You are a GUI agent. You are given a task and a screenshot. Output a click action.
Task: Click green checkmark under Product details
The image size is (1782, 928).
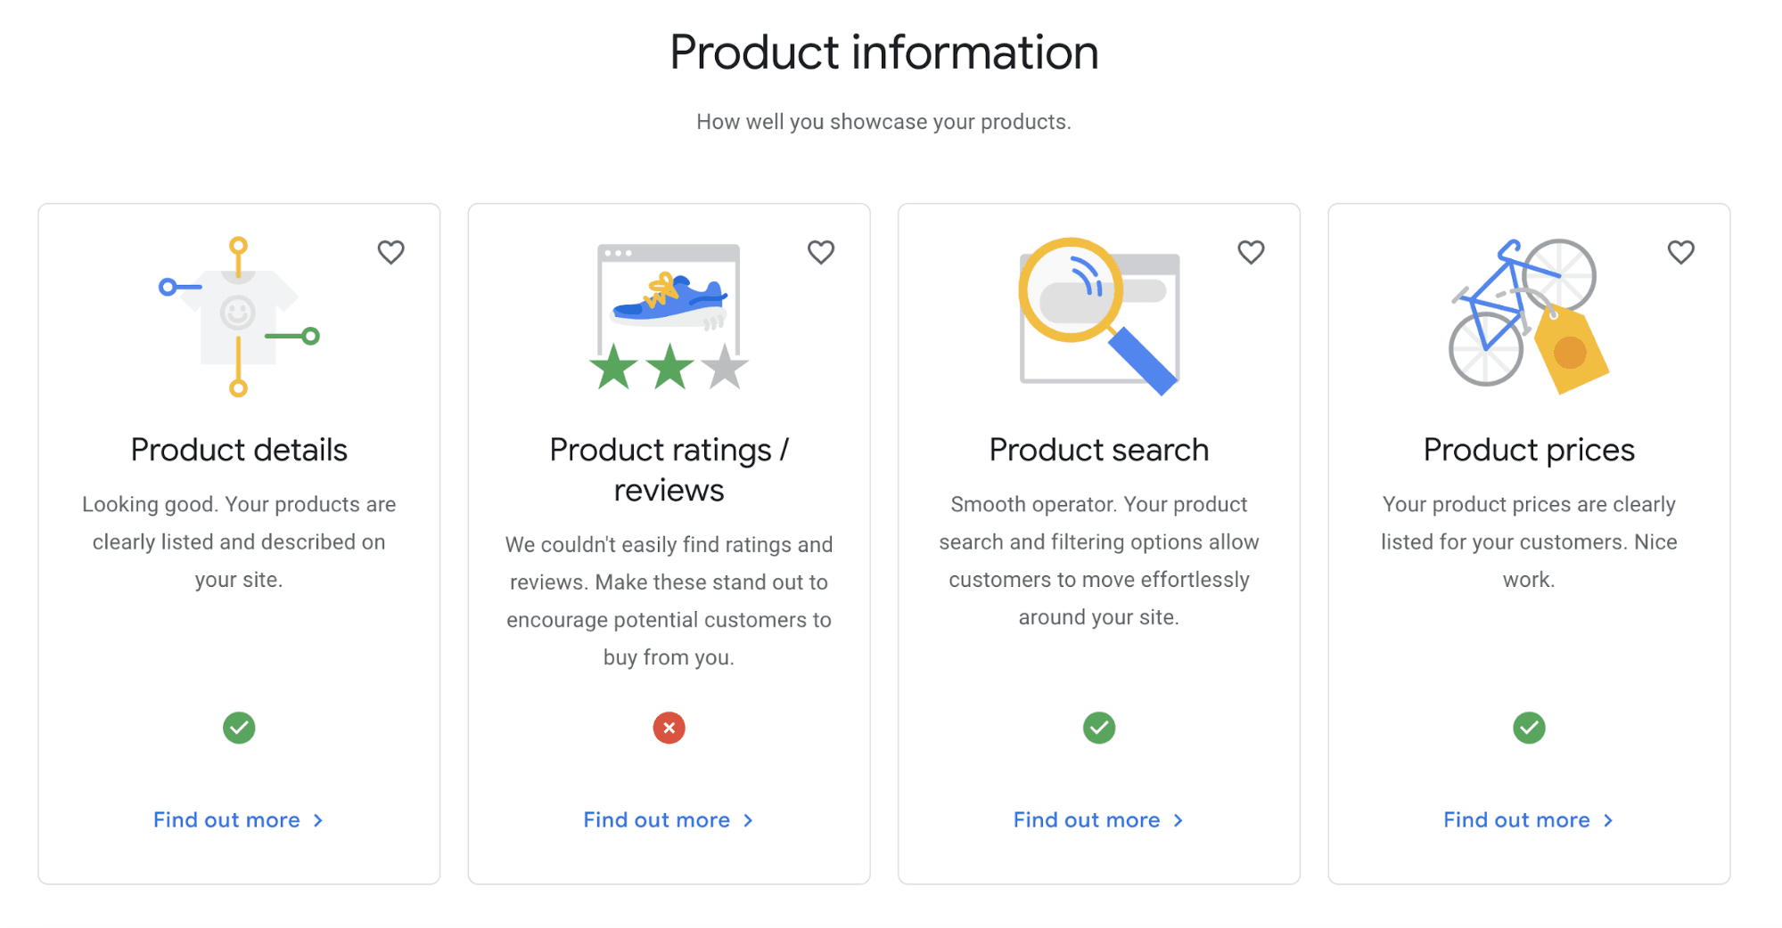[x=239, y=728]
